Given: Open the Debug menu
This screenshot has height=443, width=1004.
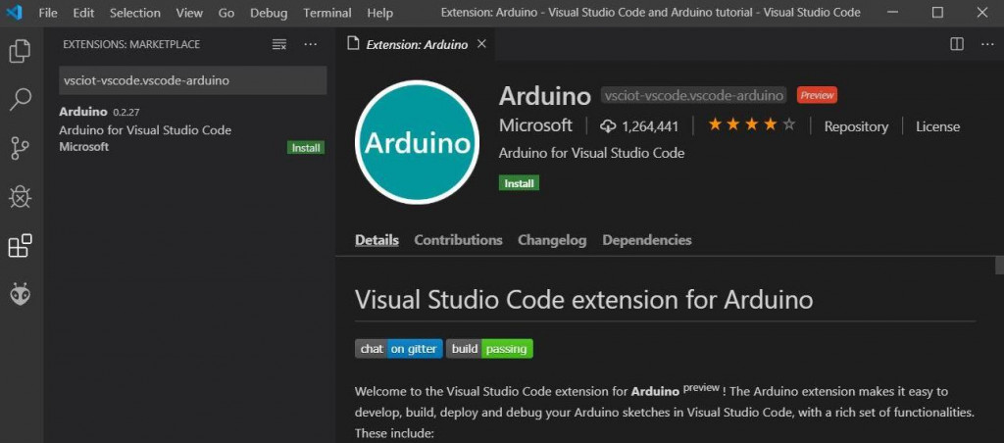Looking at the screenshot, I should [x=269, y=13].
